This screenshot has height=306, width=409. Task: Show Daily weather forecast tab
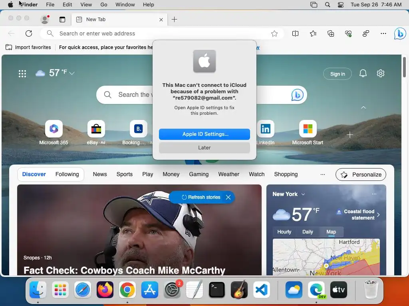click(308, 232)
